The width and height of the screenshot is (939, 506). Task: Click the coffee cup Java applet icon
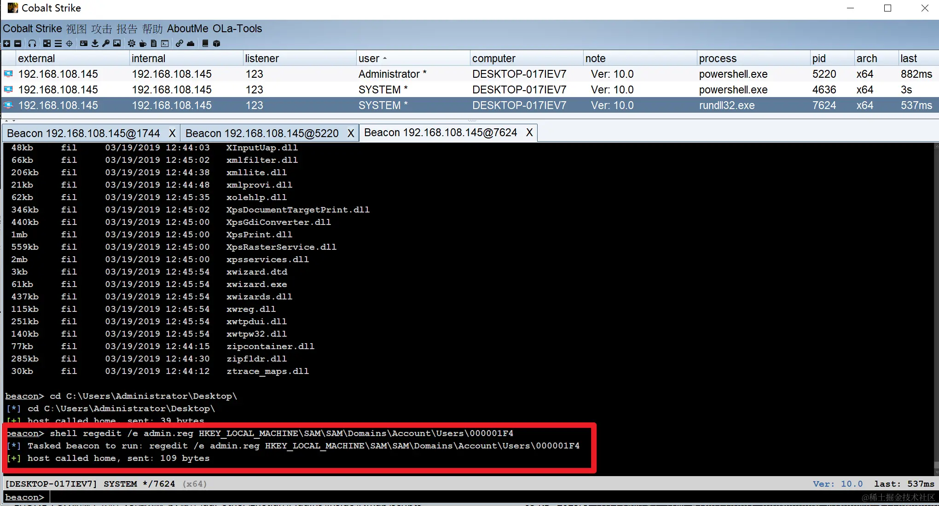(x=143, y=44)
